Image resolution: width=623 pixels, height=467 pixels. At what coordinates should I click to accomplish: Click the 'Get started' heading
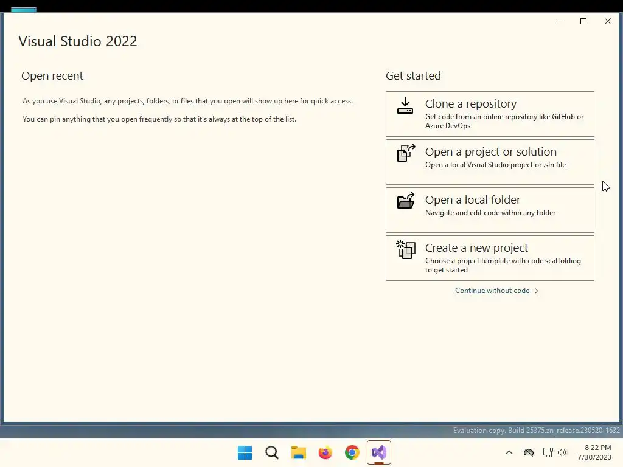click(x=413, y=76)
